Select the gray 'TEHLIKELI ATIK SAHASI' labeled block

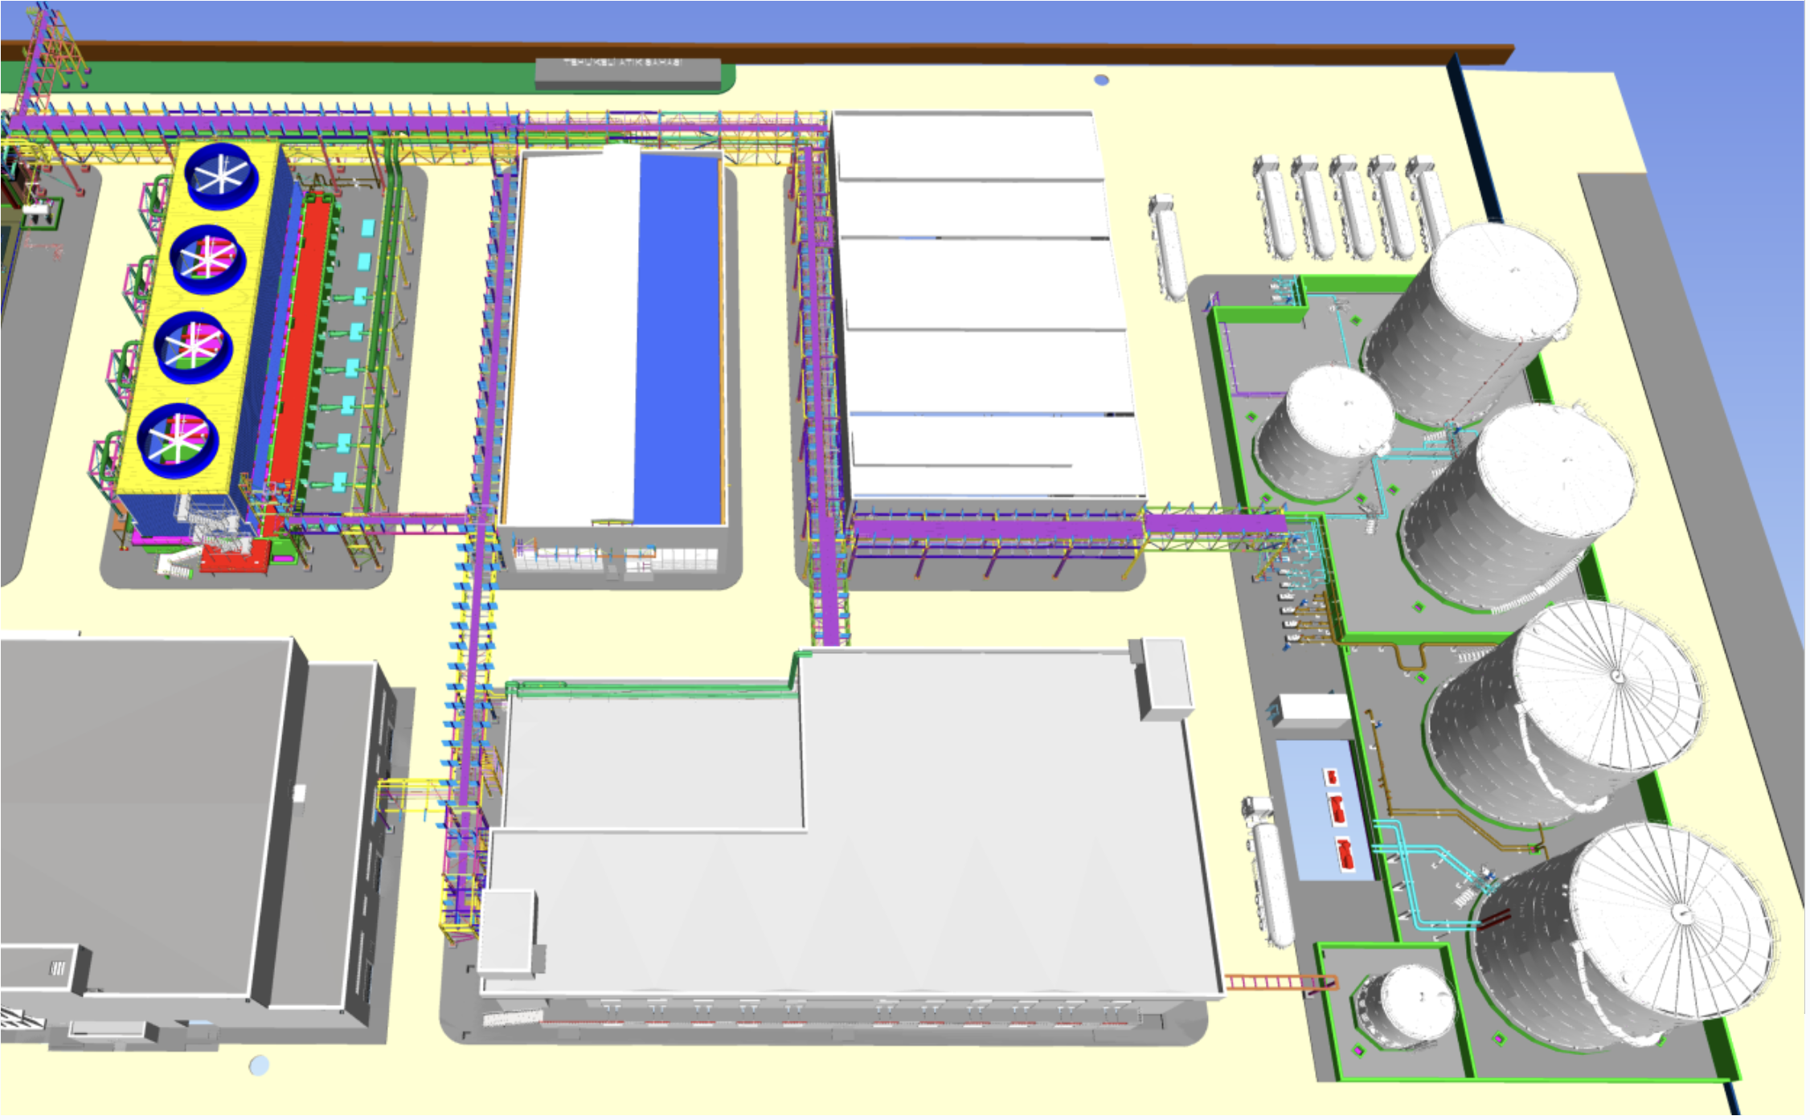click(628, 73)
